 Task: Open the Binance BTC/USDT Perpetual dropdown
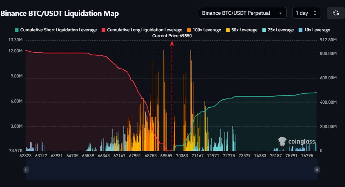pos(243,13)
